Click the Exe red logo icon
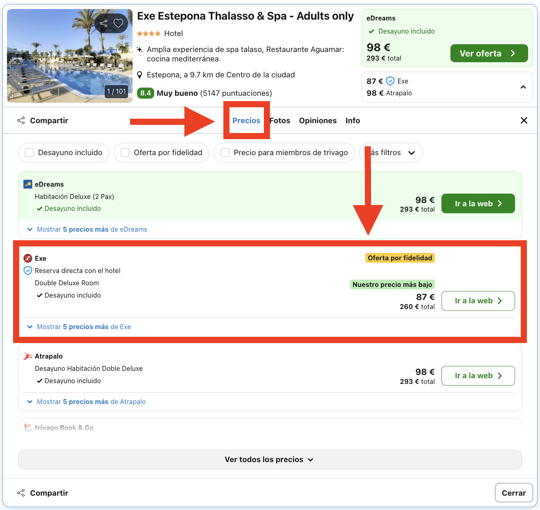 click(x=28, y=258)
